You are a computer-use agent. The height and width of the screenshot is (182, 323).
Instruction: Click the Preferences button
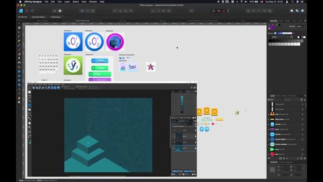click(x=56, y=17)
